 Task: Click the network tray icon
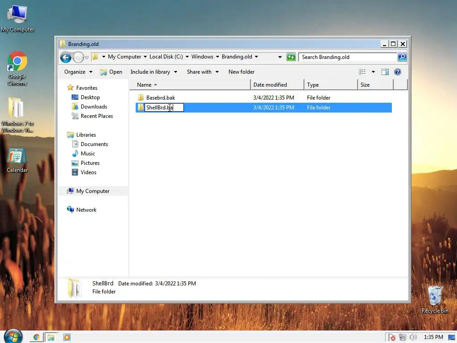(x=403, y=338)
